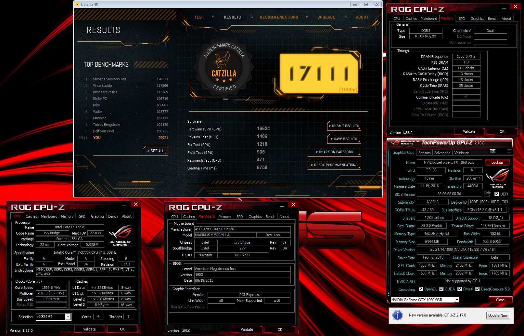Toggle the CUDA checkbox

441,289
